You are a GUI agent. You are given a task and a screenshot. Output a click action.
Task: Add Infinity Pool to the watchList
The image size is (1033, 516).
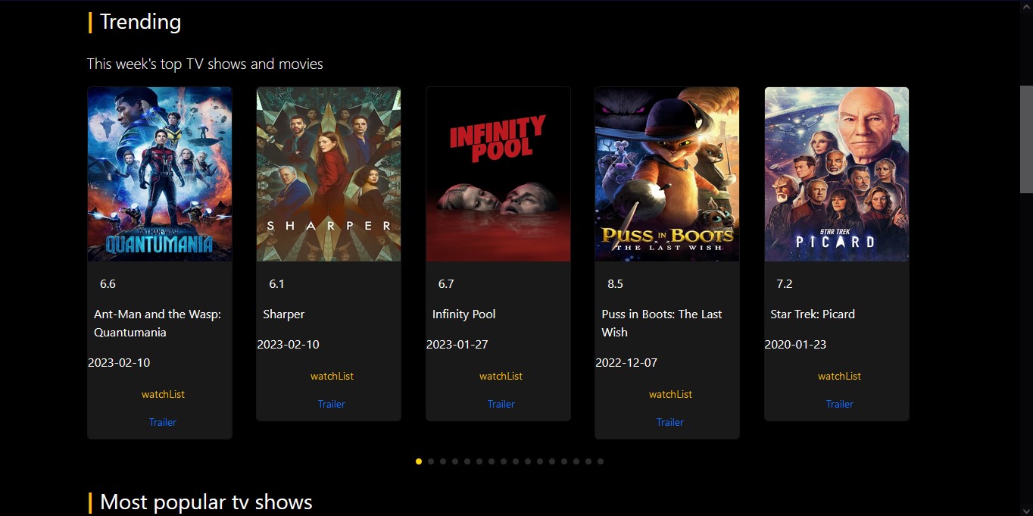501,376
